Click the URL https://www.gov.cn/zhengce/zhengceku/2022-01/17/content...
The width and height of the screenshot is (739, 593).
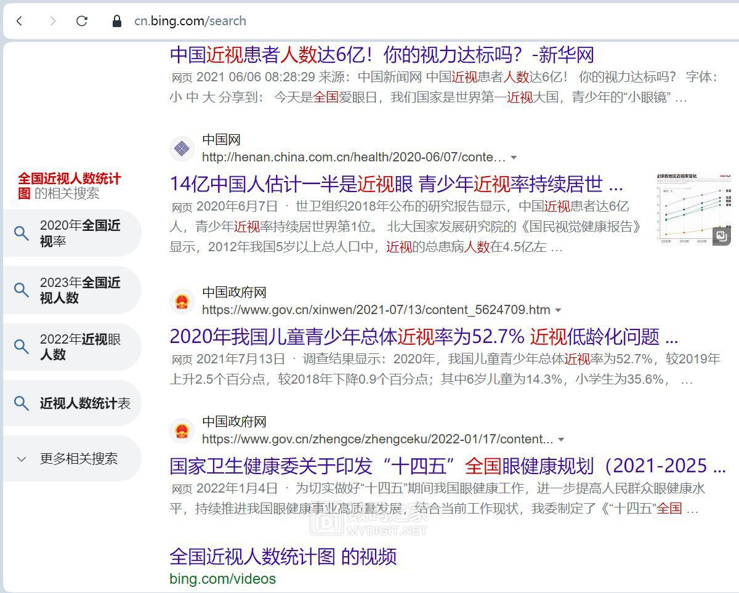[x=378, y=439]
